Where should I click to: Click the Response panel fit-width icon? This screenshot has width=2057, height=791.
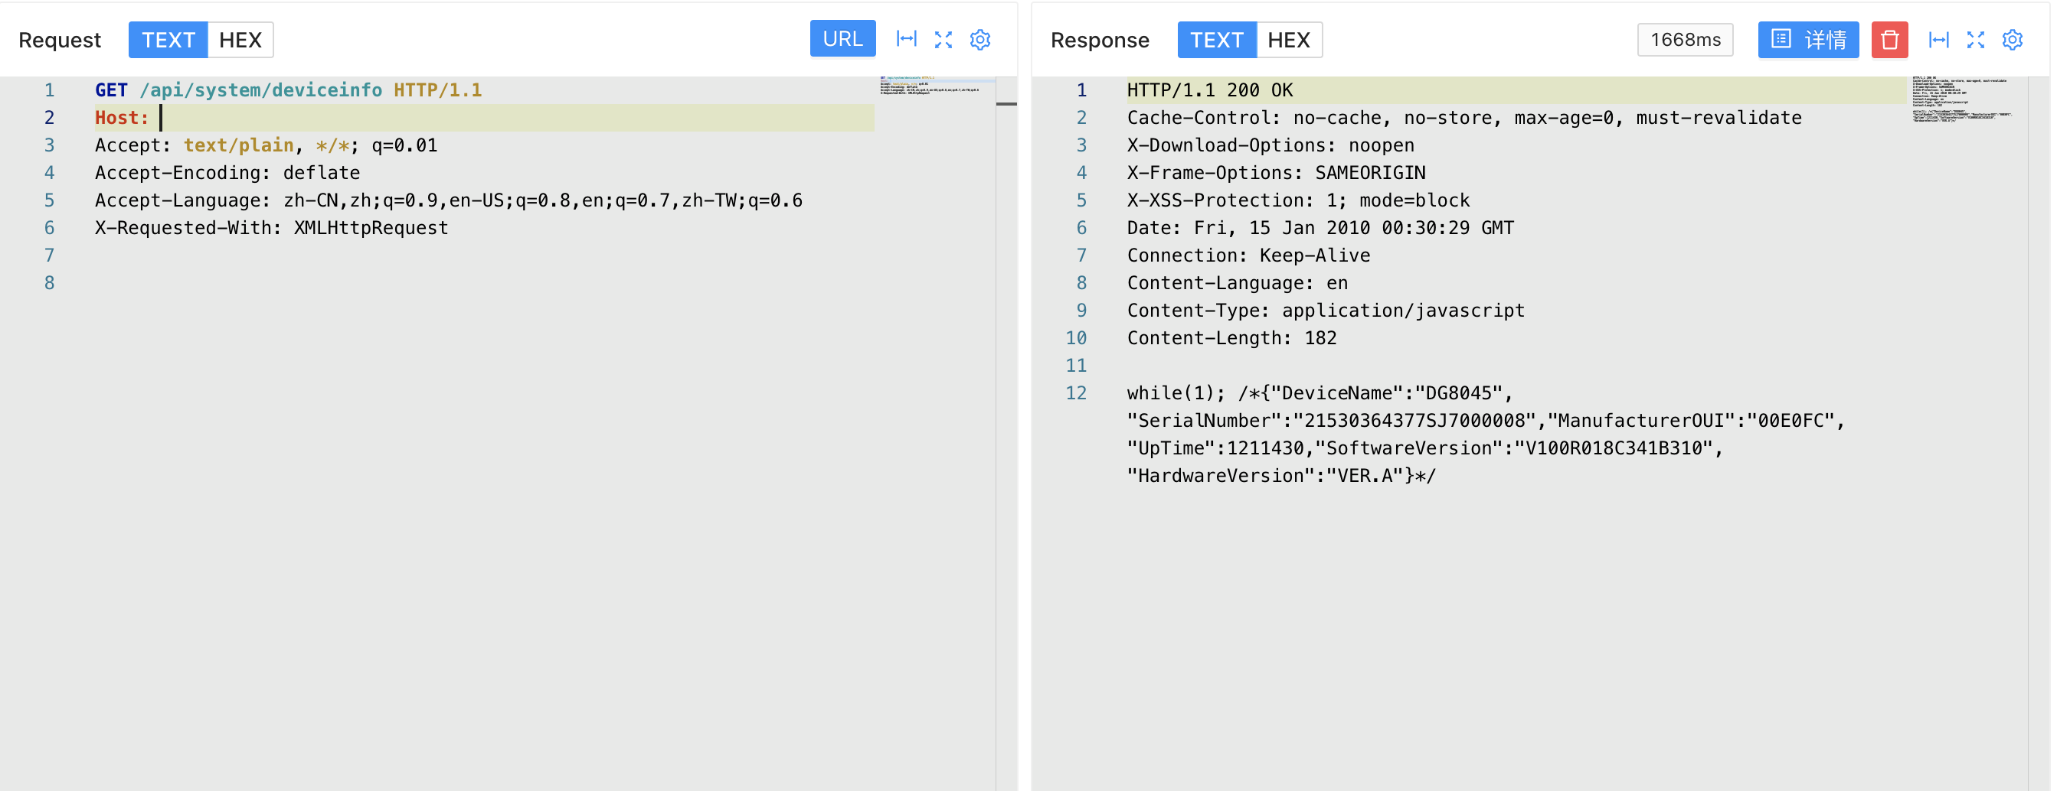point(1938,40)
